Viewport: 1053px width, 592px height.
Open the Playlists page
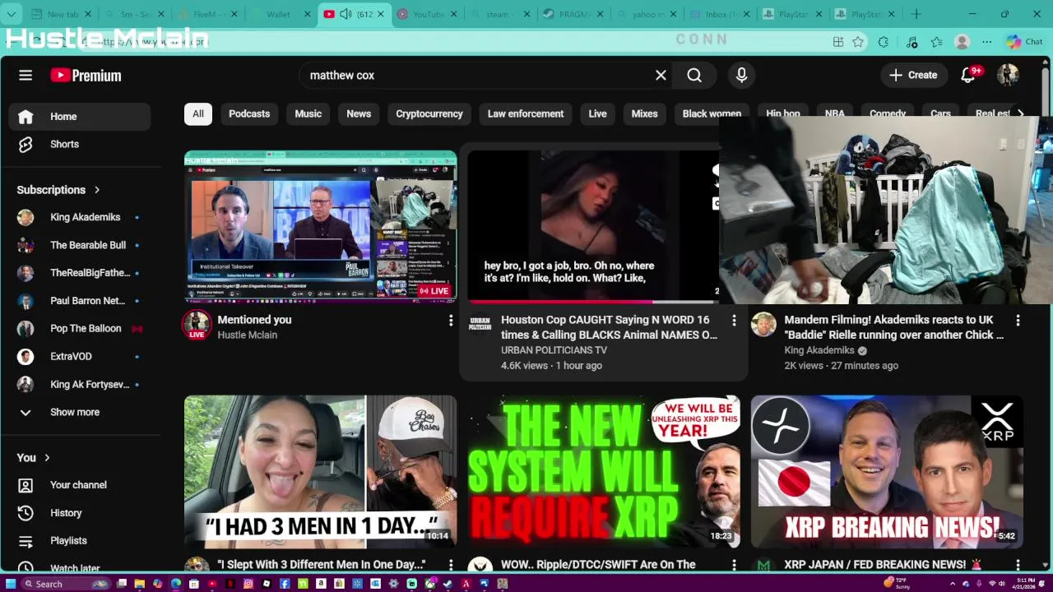coord(80,540)
